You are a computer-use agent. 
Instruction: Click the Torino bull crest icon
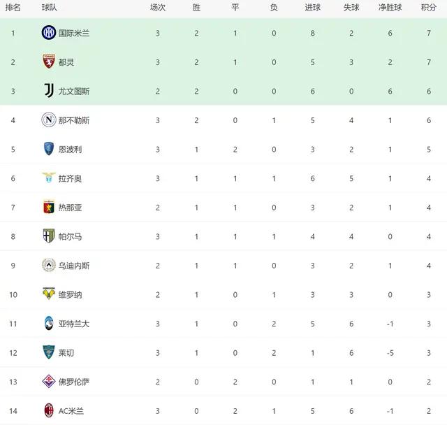[x=49, y=62]
